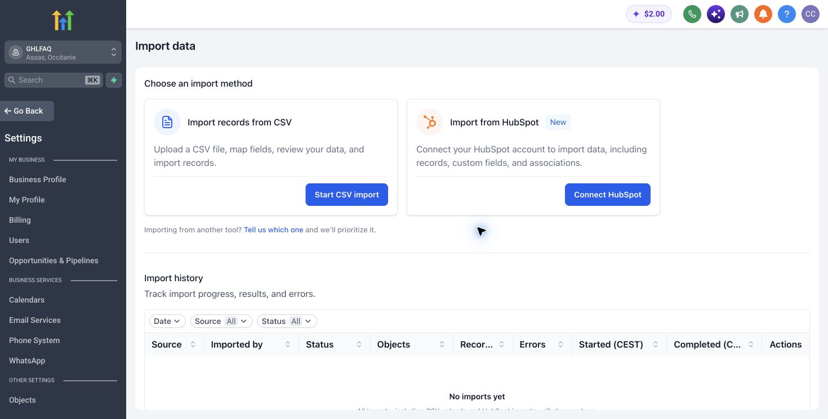Open WhatsApp settings
This screenshot has height=419, width=828.
coord(27,361)
